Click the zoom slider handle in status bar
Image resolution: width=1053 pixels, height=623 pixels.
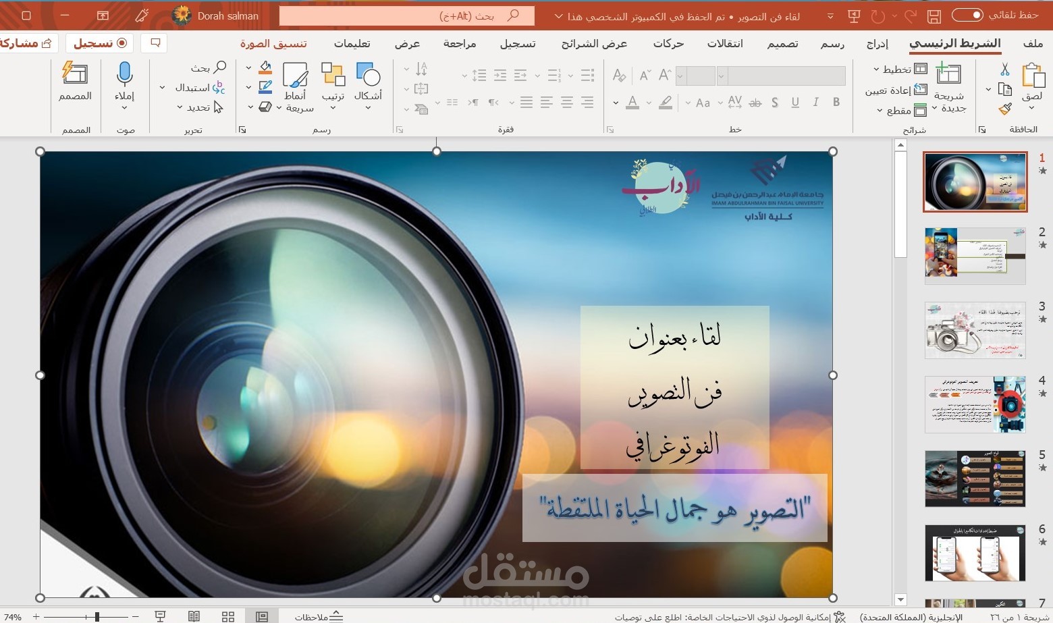coord(97,616)
